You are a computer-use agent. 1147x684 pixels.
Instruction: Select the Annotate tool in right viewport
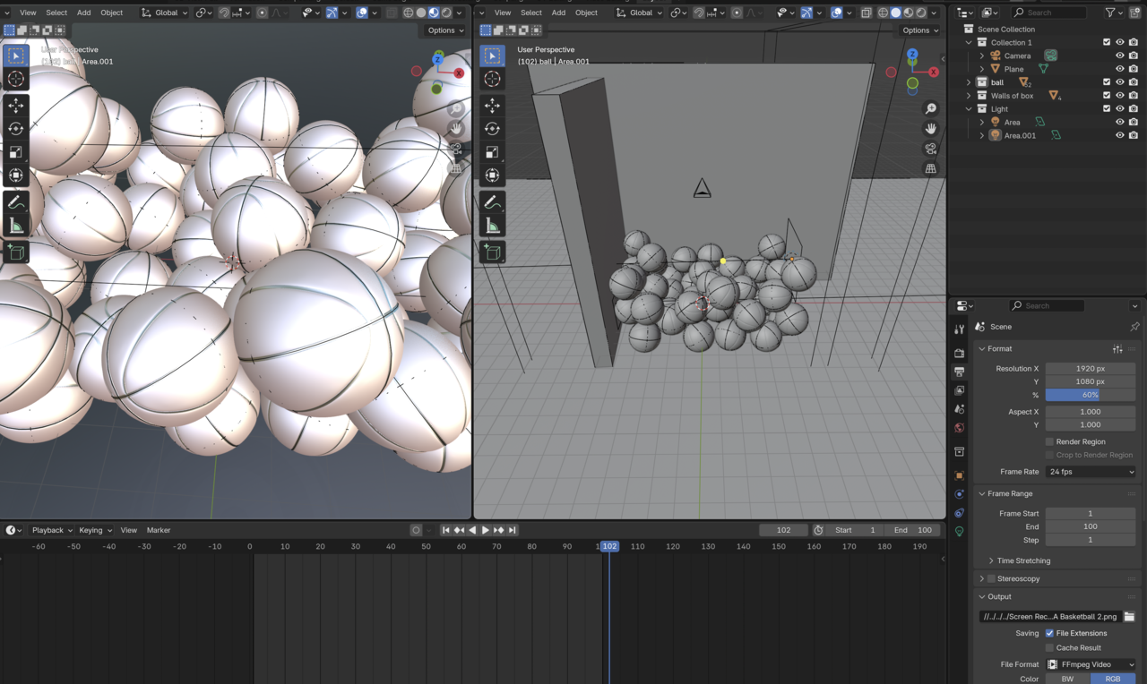click(492, 202)
